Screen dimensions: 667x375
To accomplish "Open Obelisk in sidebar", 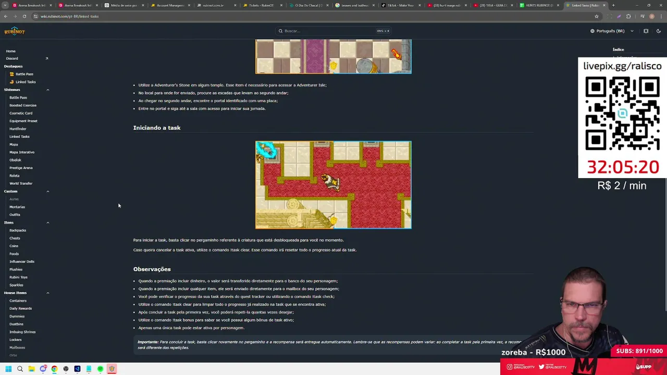I will click(15, 160).
